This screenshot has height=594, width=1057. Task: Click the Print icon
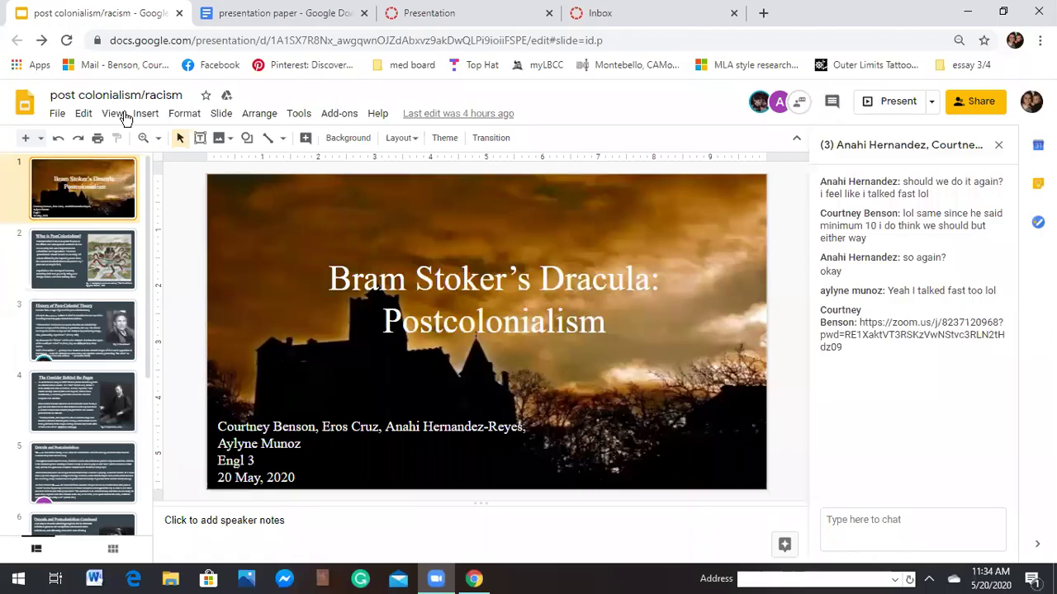click(97, 138)
